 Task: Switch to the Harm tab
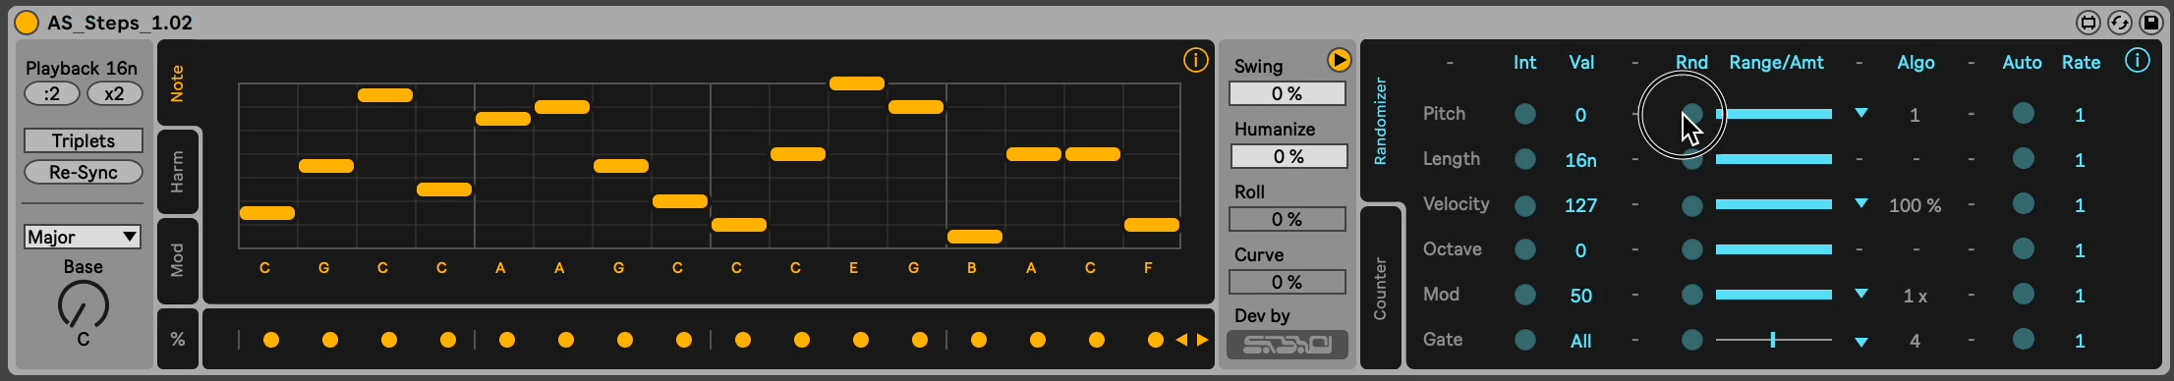pyautogui.click(x=178, y=172)
